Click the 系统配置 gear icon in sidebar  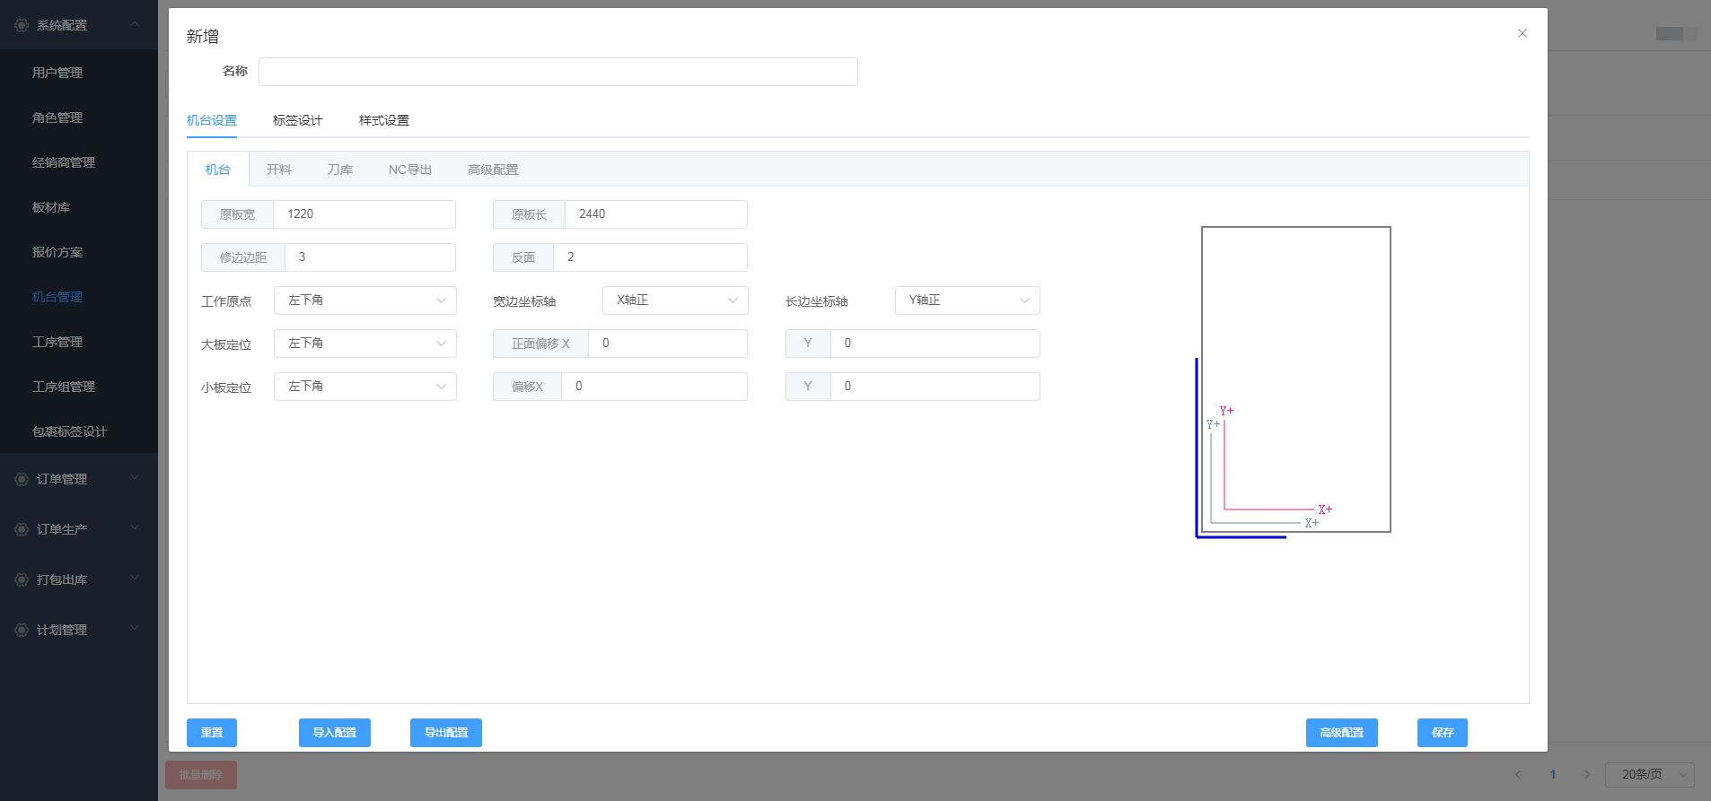(22, 25)
